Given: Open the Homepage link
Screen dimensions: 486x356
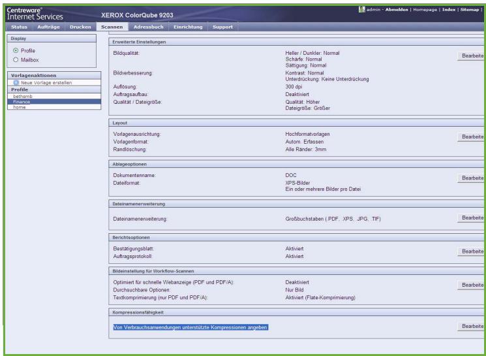Looking at the screenshot, I should pos(425,10).
